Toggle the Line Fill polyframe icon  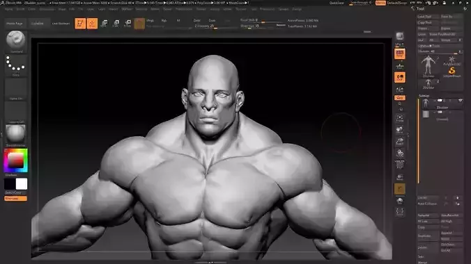pos(400,165)
